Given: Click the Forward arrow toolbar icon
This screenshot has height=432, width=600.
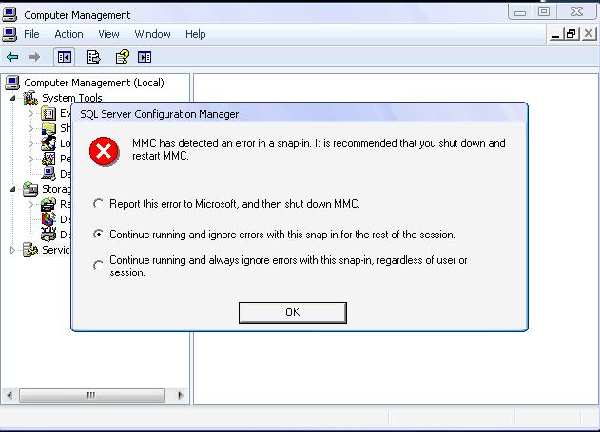Looking at the screenshot, I should (x=34, y=57).
